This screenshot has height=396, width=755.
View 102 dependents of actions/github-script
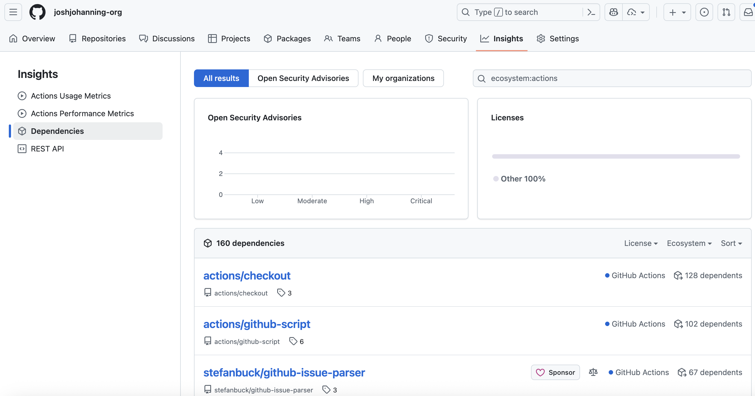tap(708, 324)
